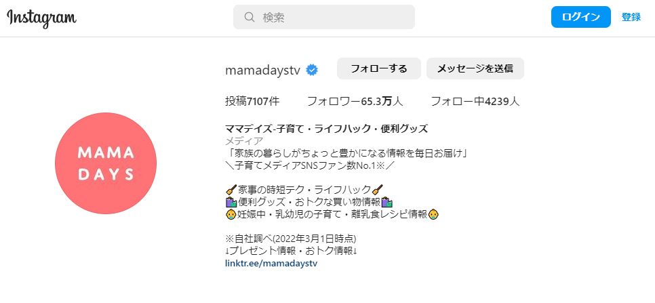This screenshot has height=303, width=655.
Task: Focus the 検索 search field
Action: (323, 17)
